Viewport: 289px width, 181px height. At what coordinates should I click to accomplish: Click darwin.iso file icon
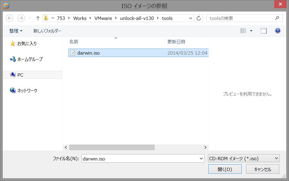point(73,53)
